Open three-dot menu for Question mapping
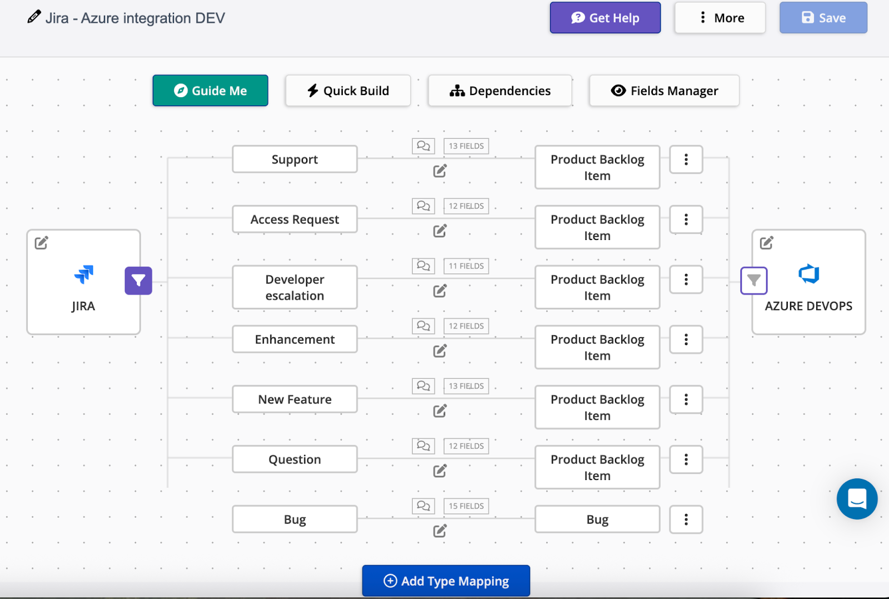The image size is (889, 599). 686,460
